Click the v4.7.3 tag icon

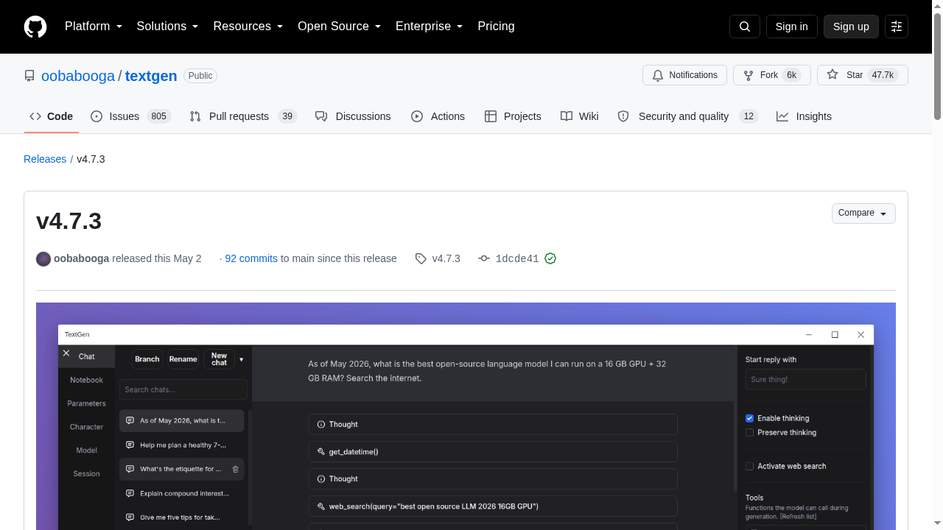pyautogui.click(x=421, y=258)
